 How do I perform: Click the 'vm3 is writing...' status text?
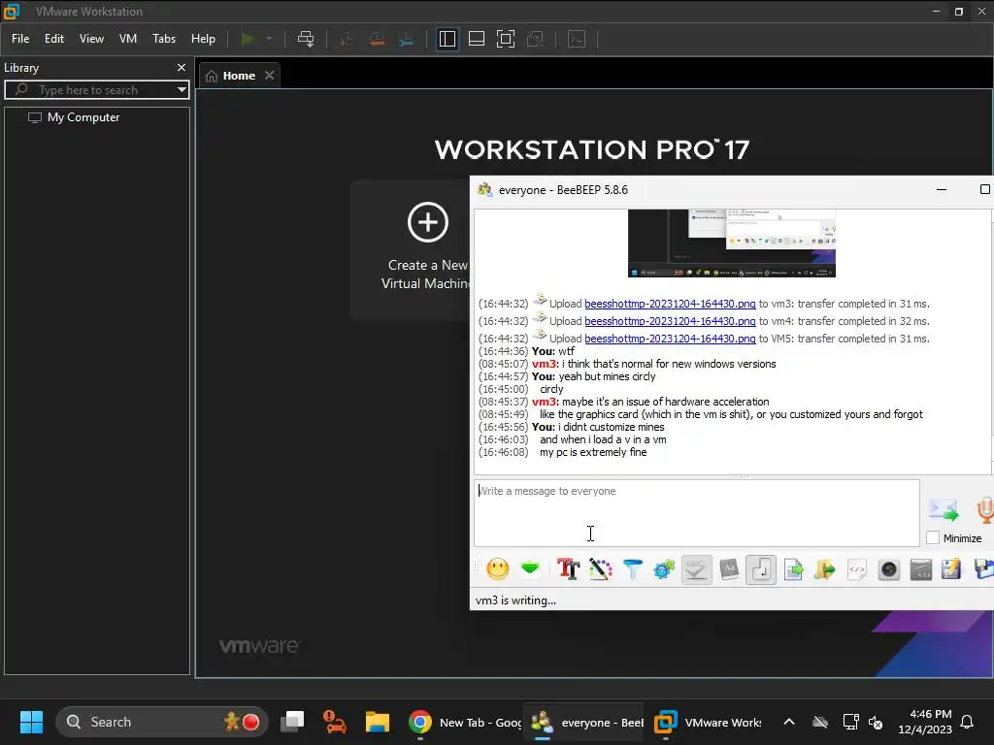pyautogui.click(x=515, y=599)
